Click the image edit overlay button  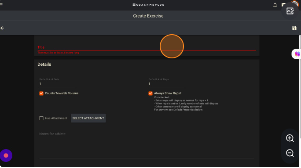coord(290,11)
